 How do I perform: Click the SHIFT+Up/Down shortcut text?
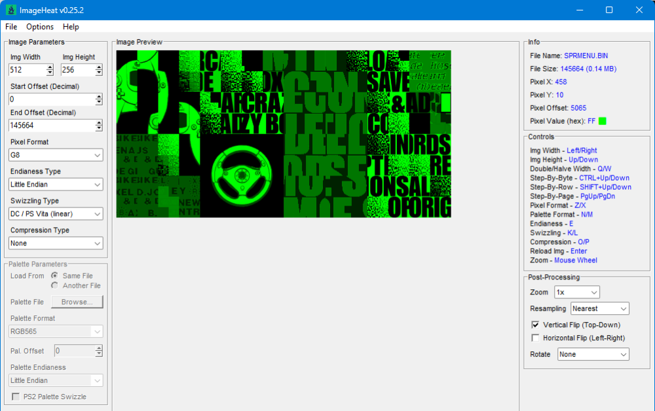tap(605, 187)
